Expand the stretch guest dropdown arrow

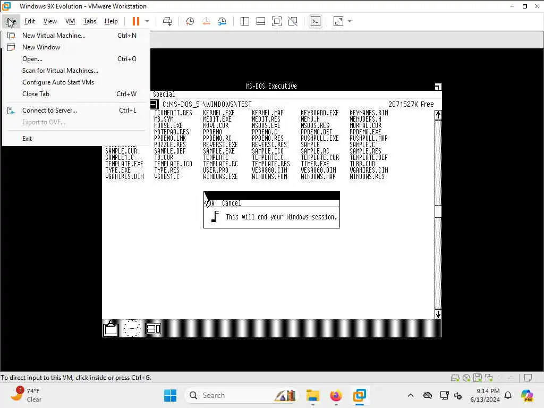[350, 21]
